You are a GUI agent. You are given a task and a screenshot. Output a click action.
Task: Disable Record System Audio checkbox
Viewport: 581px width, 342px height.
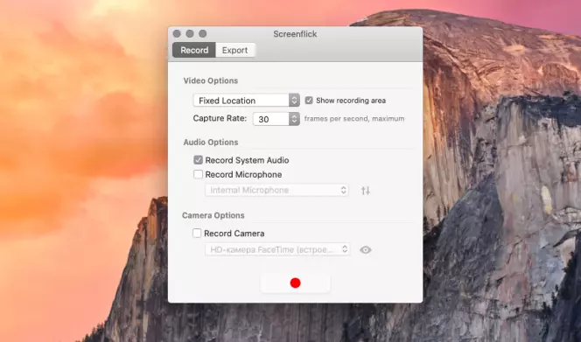(198, 160)
